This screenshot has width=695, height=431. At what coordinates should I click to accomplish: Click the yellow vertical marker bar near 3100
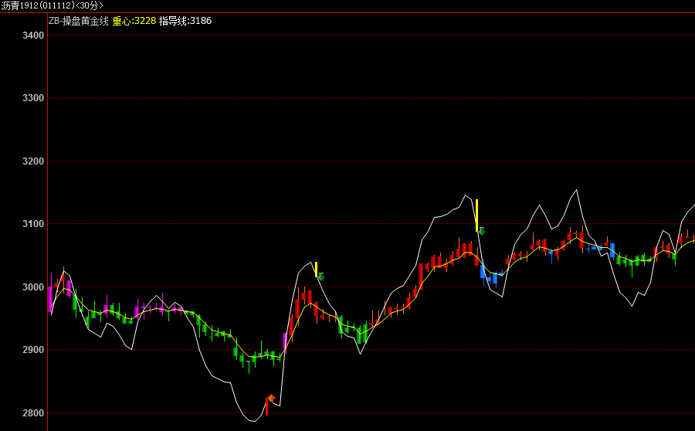pos(477,215)
